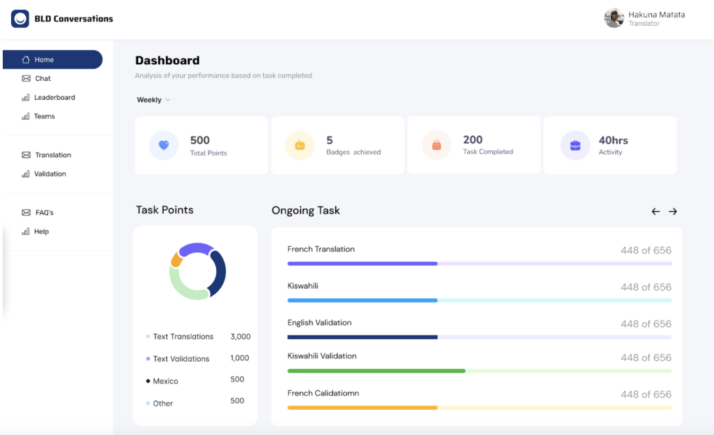This screenshot has width=714, height=435.
Task: Click the BLD Conversations logo icon
Action: pos(20,19)
